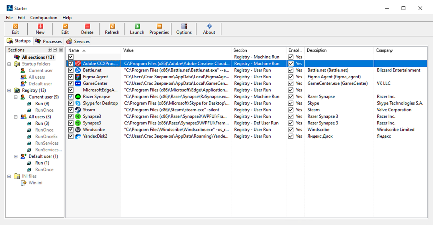Toggle the checkbox of the unnamed top row
This screenshot has height=225, width=433.
point(71,57)
